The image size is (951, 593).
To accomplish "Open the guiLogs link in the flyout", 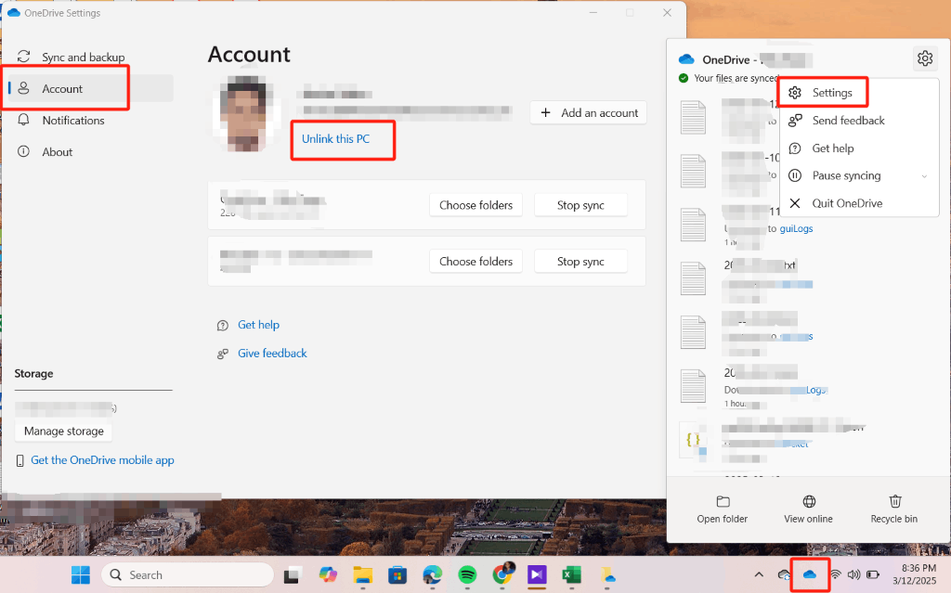I will pos(796,228).
